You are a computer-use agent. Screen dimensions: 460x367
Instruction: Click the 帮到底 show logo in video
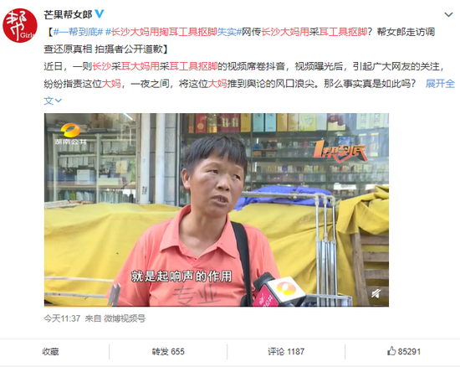pyautogui.click(x=340, y=151)
